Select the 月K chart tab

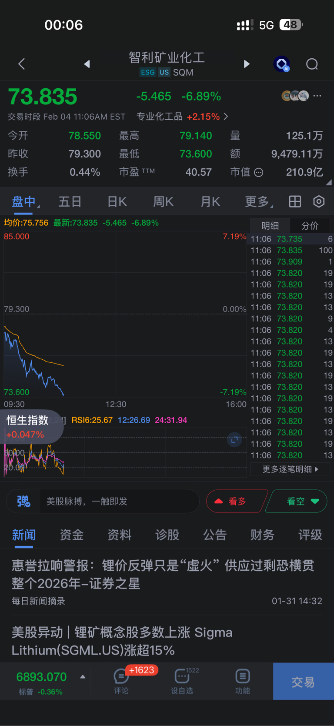(210, 201)
